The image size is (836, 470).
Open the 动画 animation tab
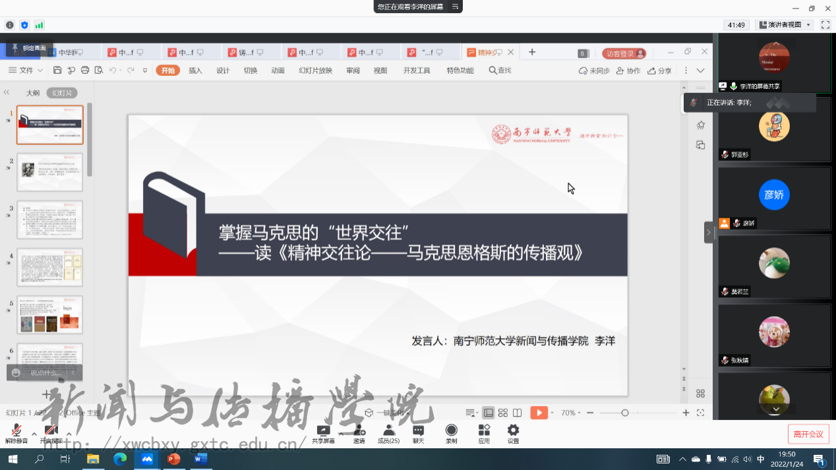point(278,71)
